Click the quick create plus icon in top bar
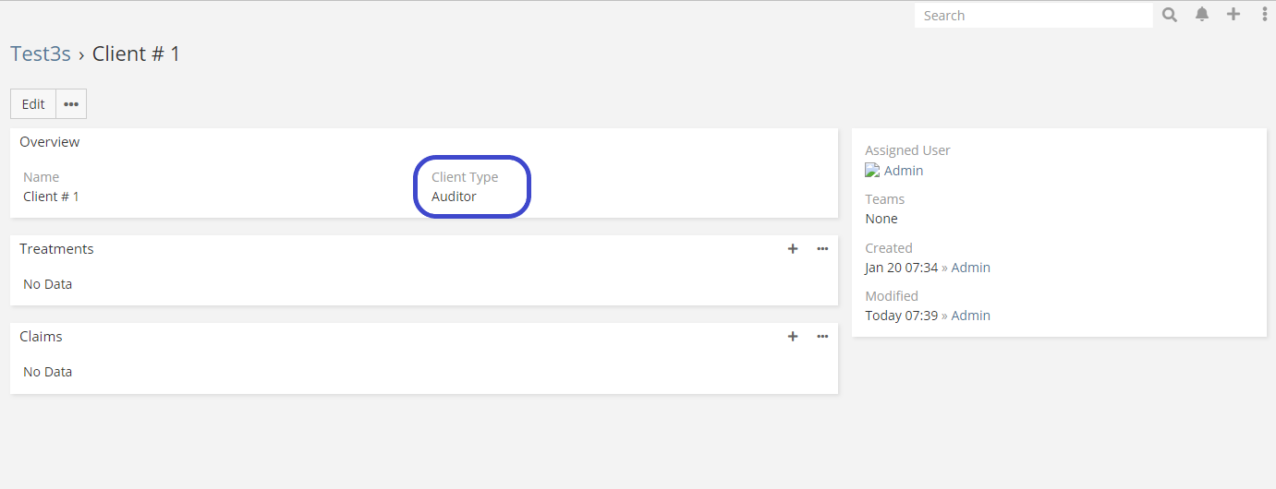Image resolution: width=1276 pixels, height=489 pixels. click(1233, 15)
